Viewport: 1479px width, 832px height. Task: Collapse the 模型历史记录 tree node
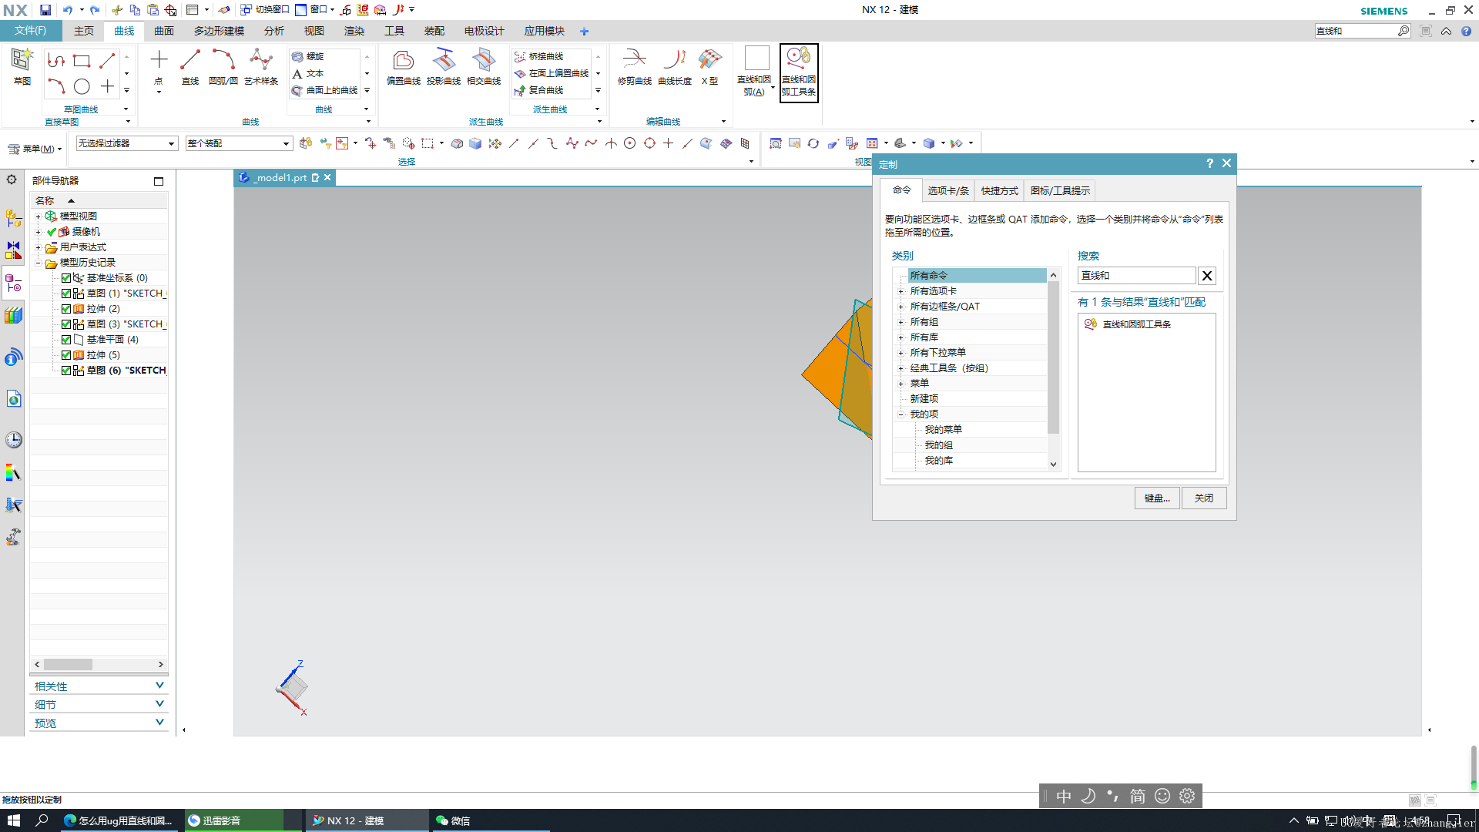pos(38,263)
